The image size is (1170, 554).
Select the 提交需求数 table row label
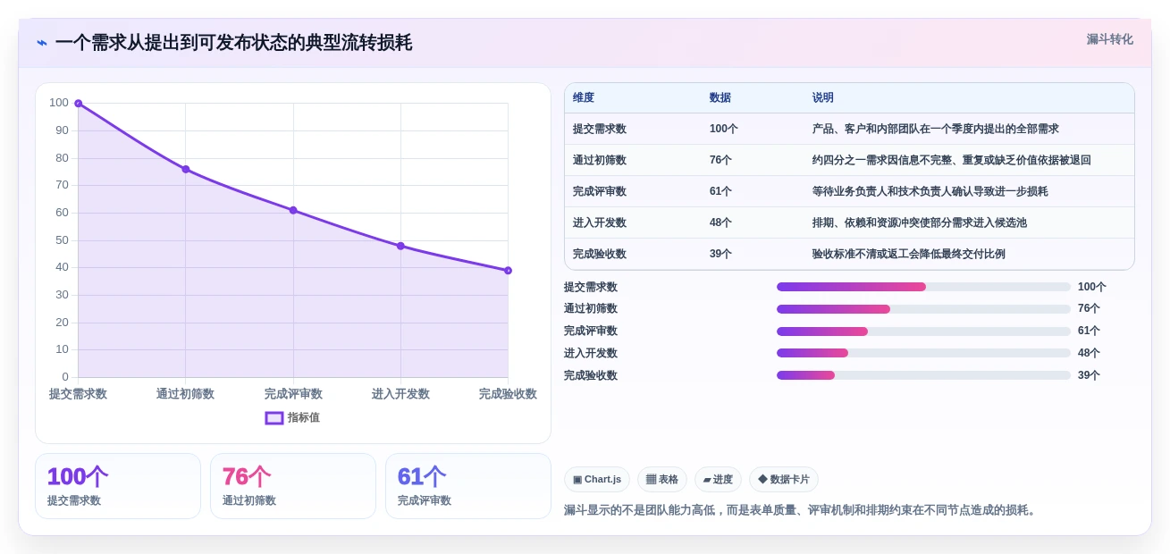pyautogui.click(x=600, y=129)
